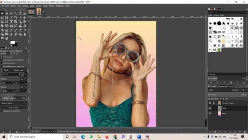The image size is (248, 140).
Task: Open the Colors menu
Action: [x=38, y=6]
